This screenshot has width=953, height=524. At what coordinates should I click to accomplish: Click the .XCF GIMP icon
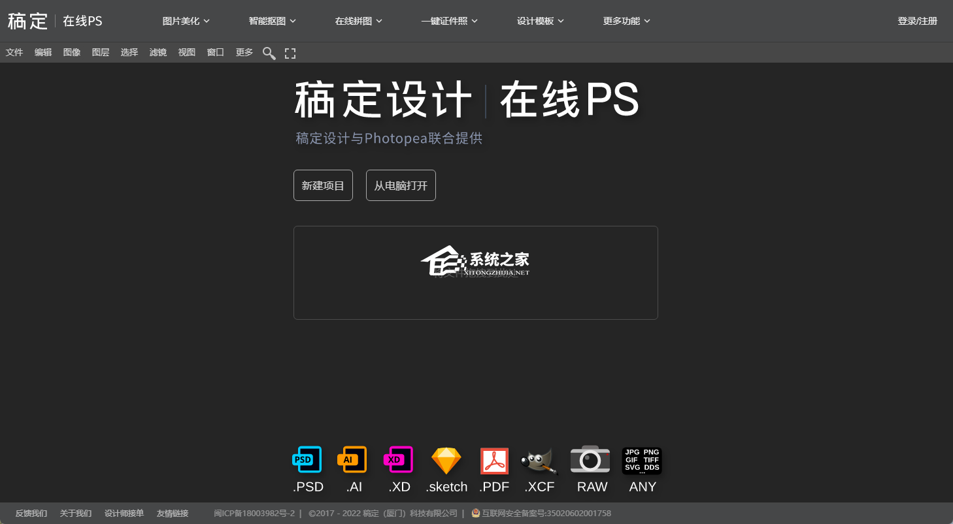pos(539,461)
